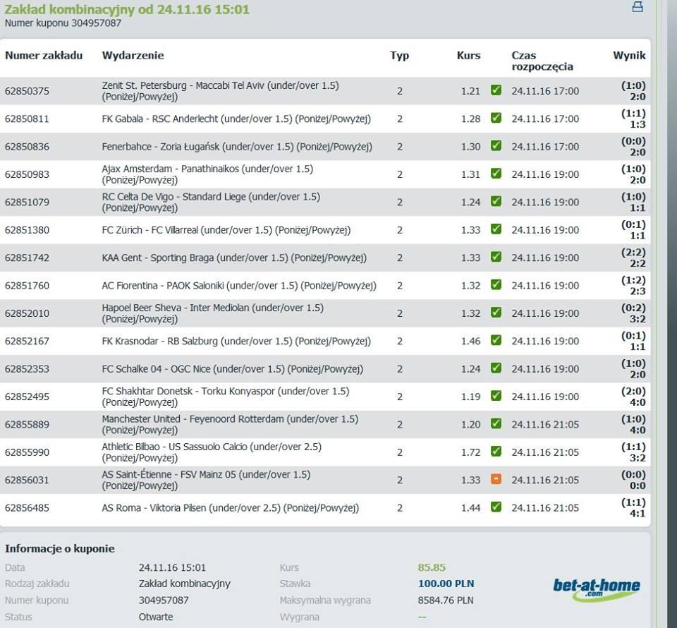Click the 'Hapoel Beer Sheva - Inter Mediolan' event

pos(213,313)
